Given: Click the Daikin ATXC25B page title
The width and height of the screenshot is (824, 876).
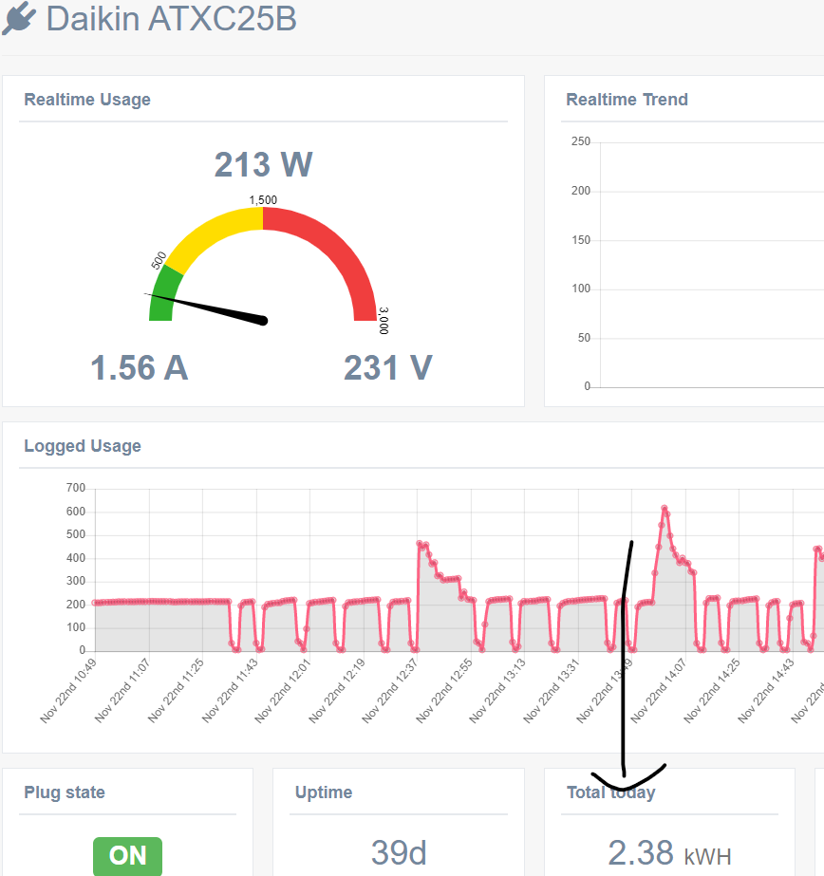Looking at the screenshot, I should pyautogui.click(x=171, y=18).
